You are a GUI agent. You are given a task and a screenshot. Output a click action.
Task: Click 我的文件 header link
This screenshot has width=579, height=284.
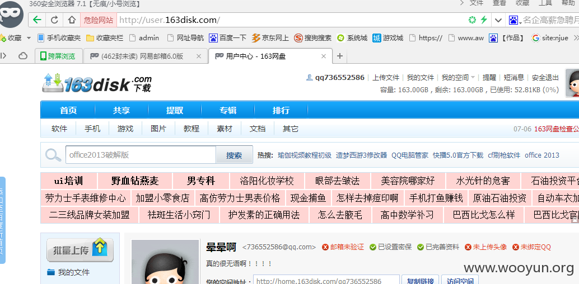tap(420, 78)
